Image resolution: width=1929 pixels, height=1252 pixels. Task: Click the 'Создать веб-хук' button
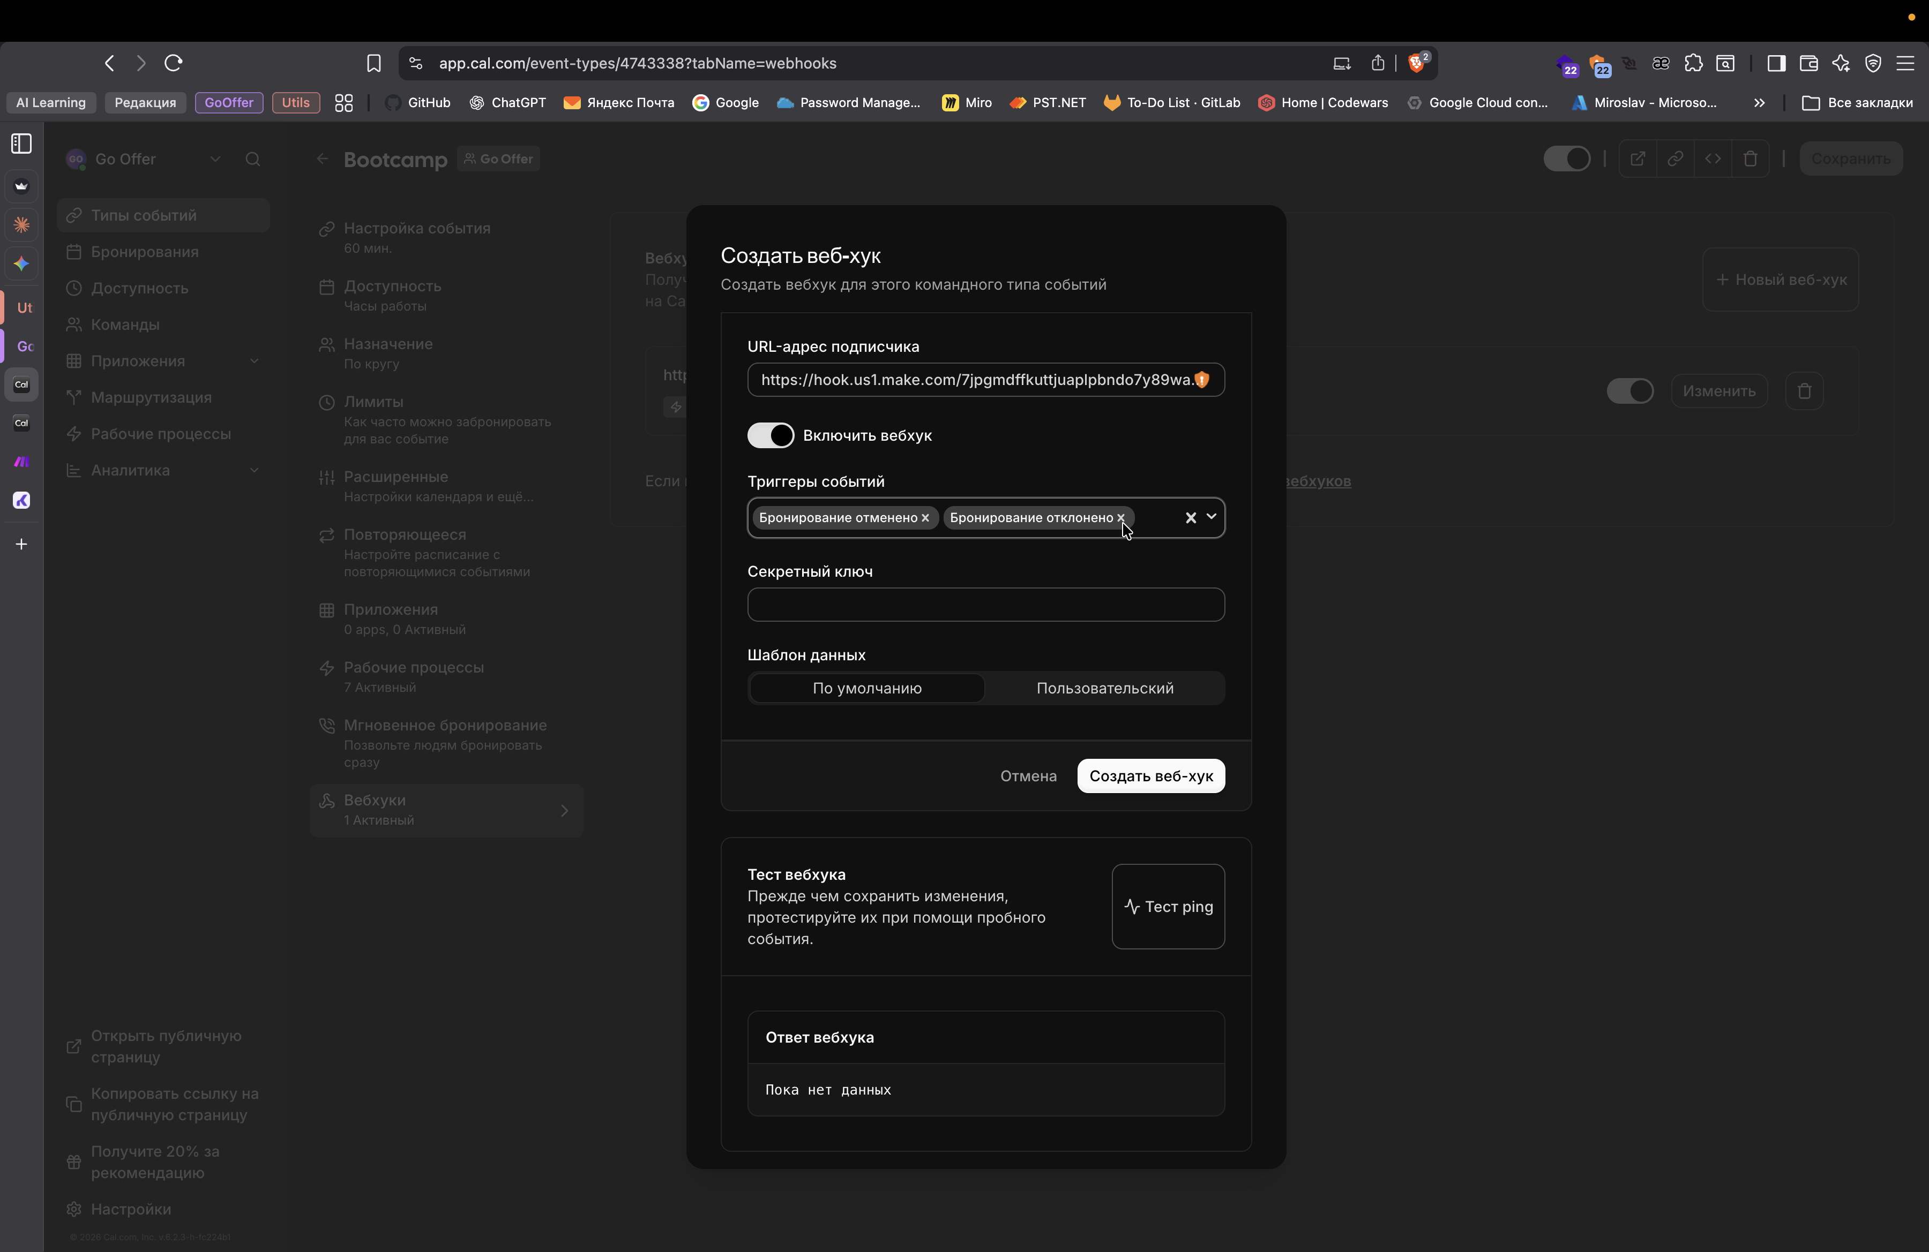1150,776
